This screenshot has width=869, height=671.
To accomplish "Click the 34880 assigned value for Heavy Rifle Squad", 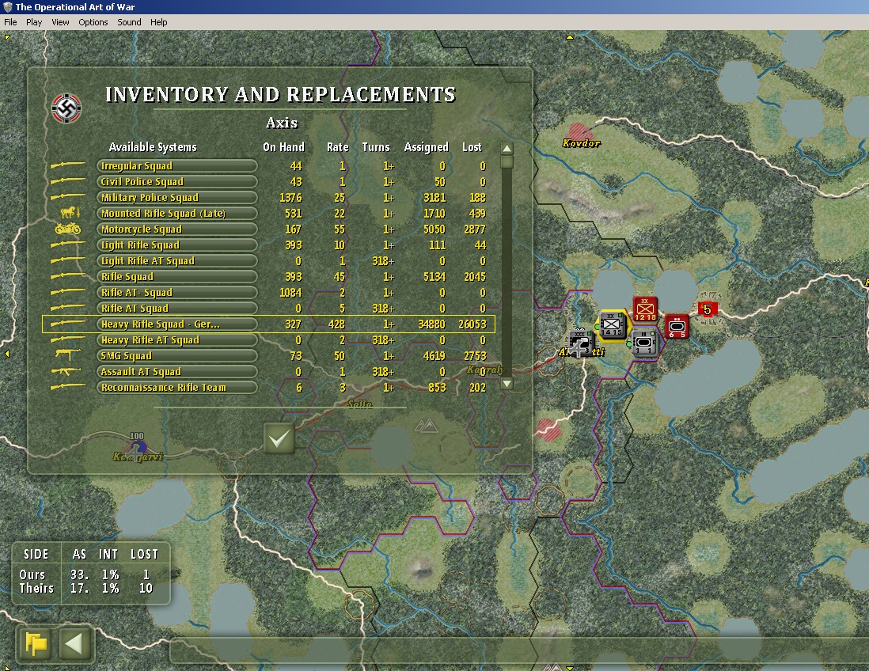I will tap(431, 324).
